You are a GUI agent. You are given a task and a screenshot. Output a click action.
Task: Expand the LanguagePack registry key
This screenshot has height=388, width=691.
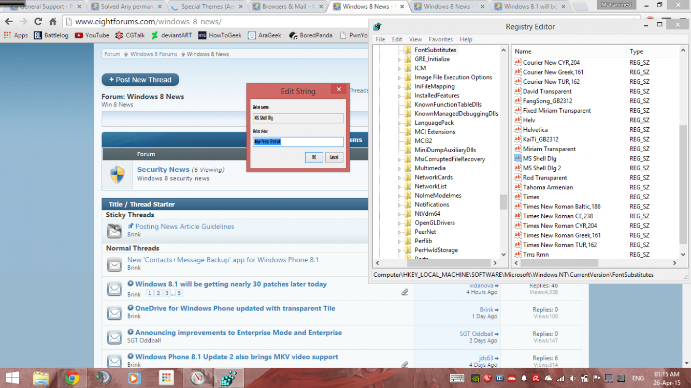(x=399, y=123)
